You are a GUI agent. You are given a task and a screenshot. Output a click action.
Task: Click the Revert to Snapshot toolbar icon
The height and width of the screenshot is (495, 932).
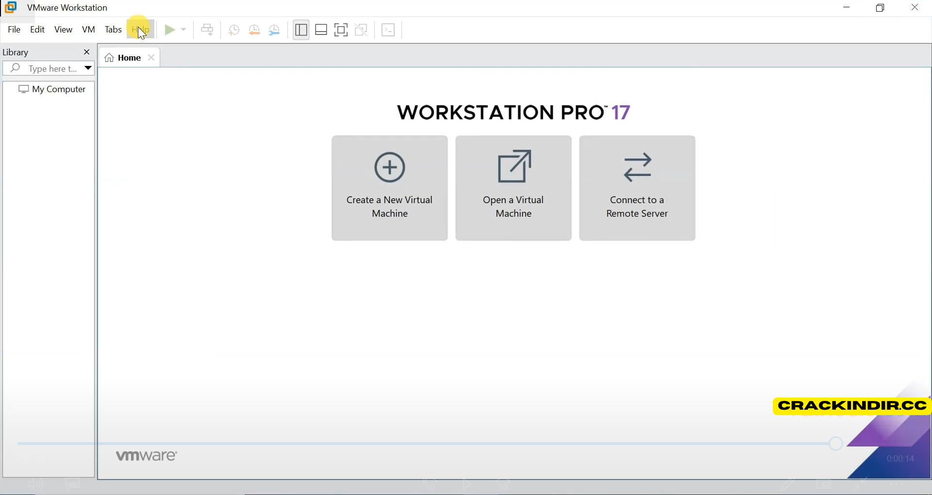[254, 30]
